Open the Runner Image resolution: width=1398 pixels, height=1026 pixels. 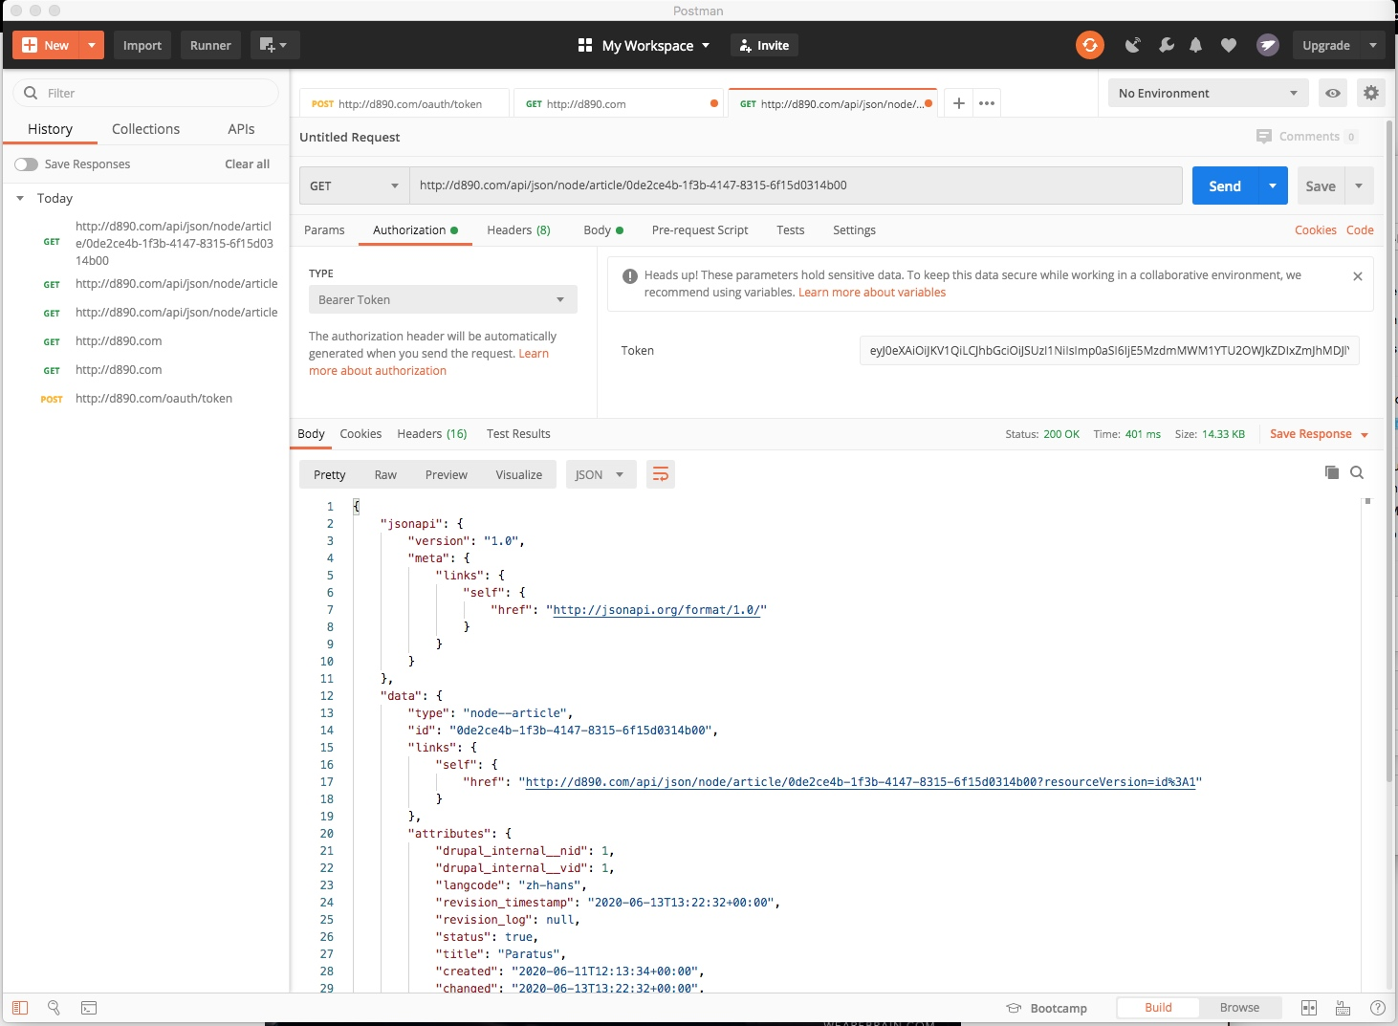(210, 45)
